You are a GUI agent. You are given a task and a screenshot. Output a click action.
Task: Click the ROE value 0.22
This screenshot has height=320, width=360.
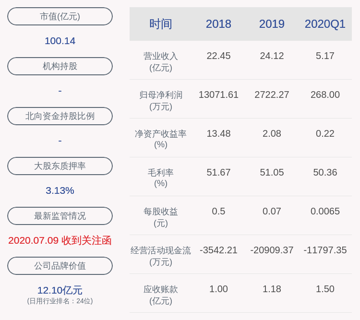325,133
